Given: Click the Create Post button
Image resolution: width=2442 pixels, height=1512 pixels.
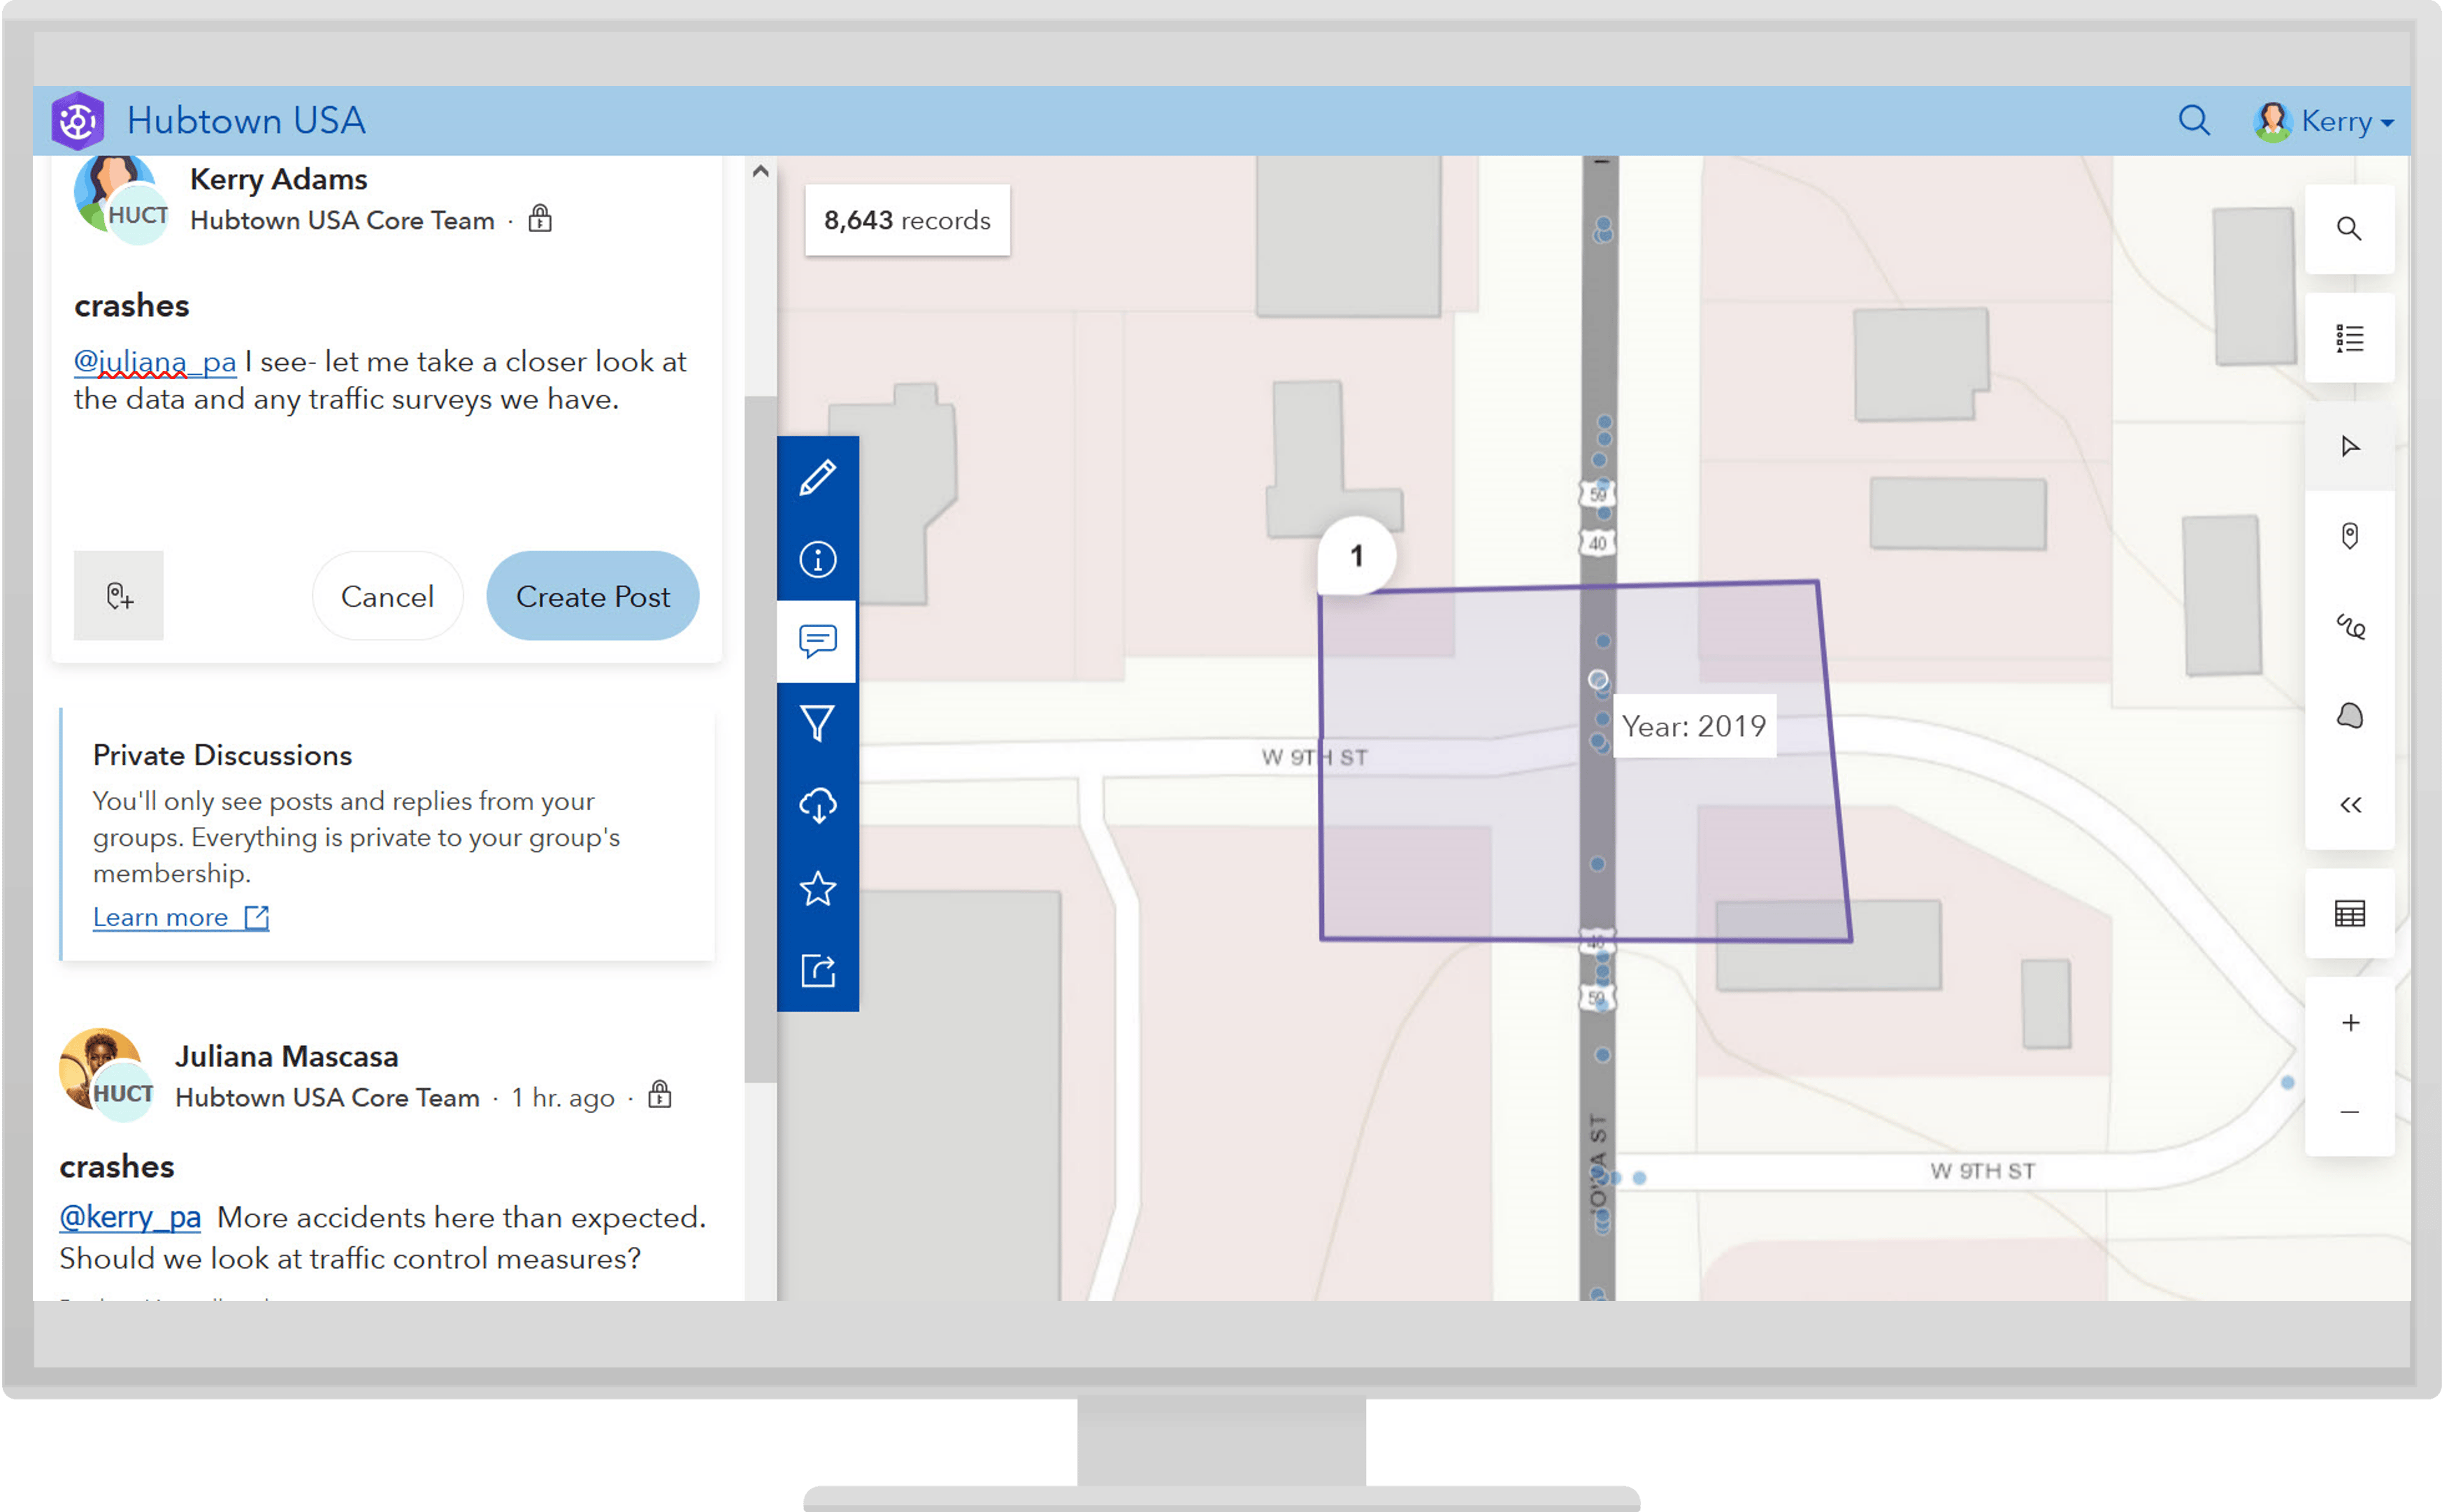Looking at the screenshot, I should pyautogui.click(x=592, y=596).
